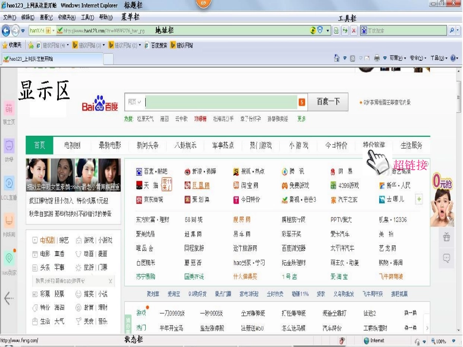
Task: Expand search provider dropdown arrow
Action: 458,30
